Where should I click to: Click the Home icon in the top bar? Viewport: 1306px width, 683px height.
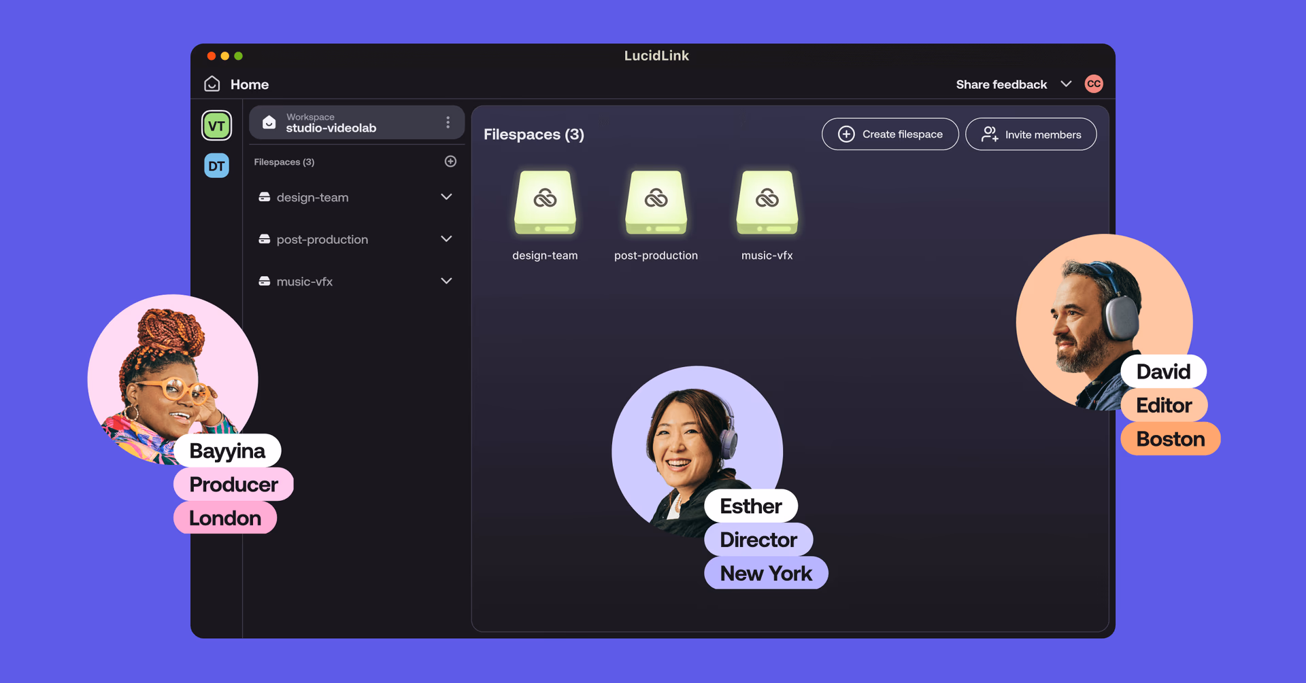pyautogui.click(x=212, y=84)
